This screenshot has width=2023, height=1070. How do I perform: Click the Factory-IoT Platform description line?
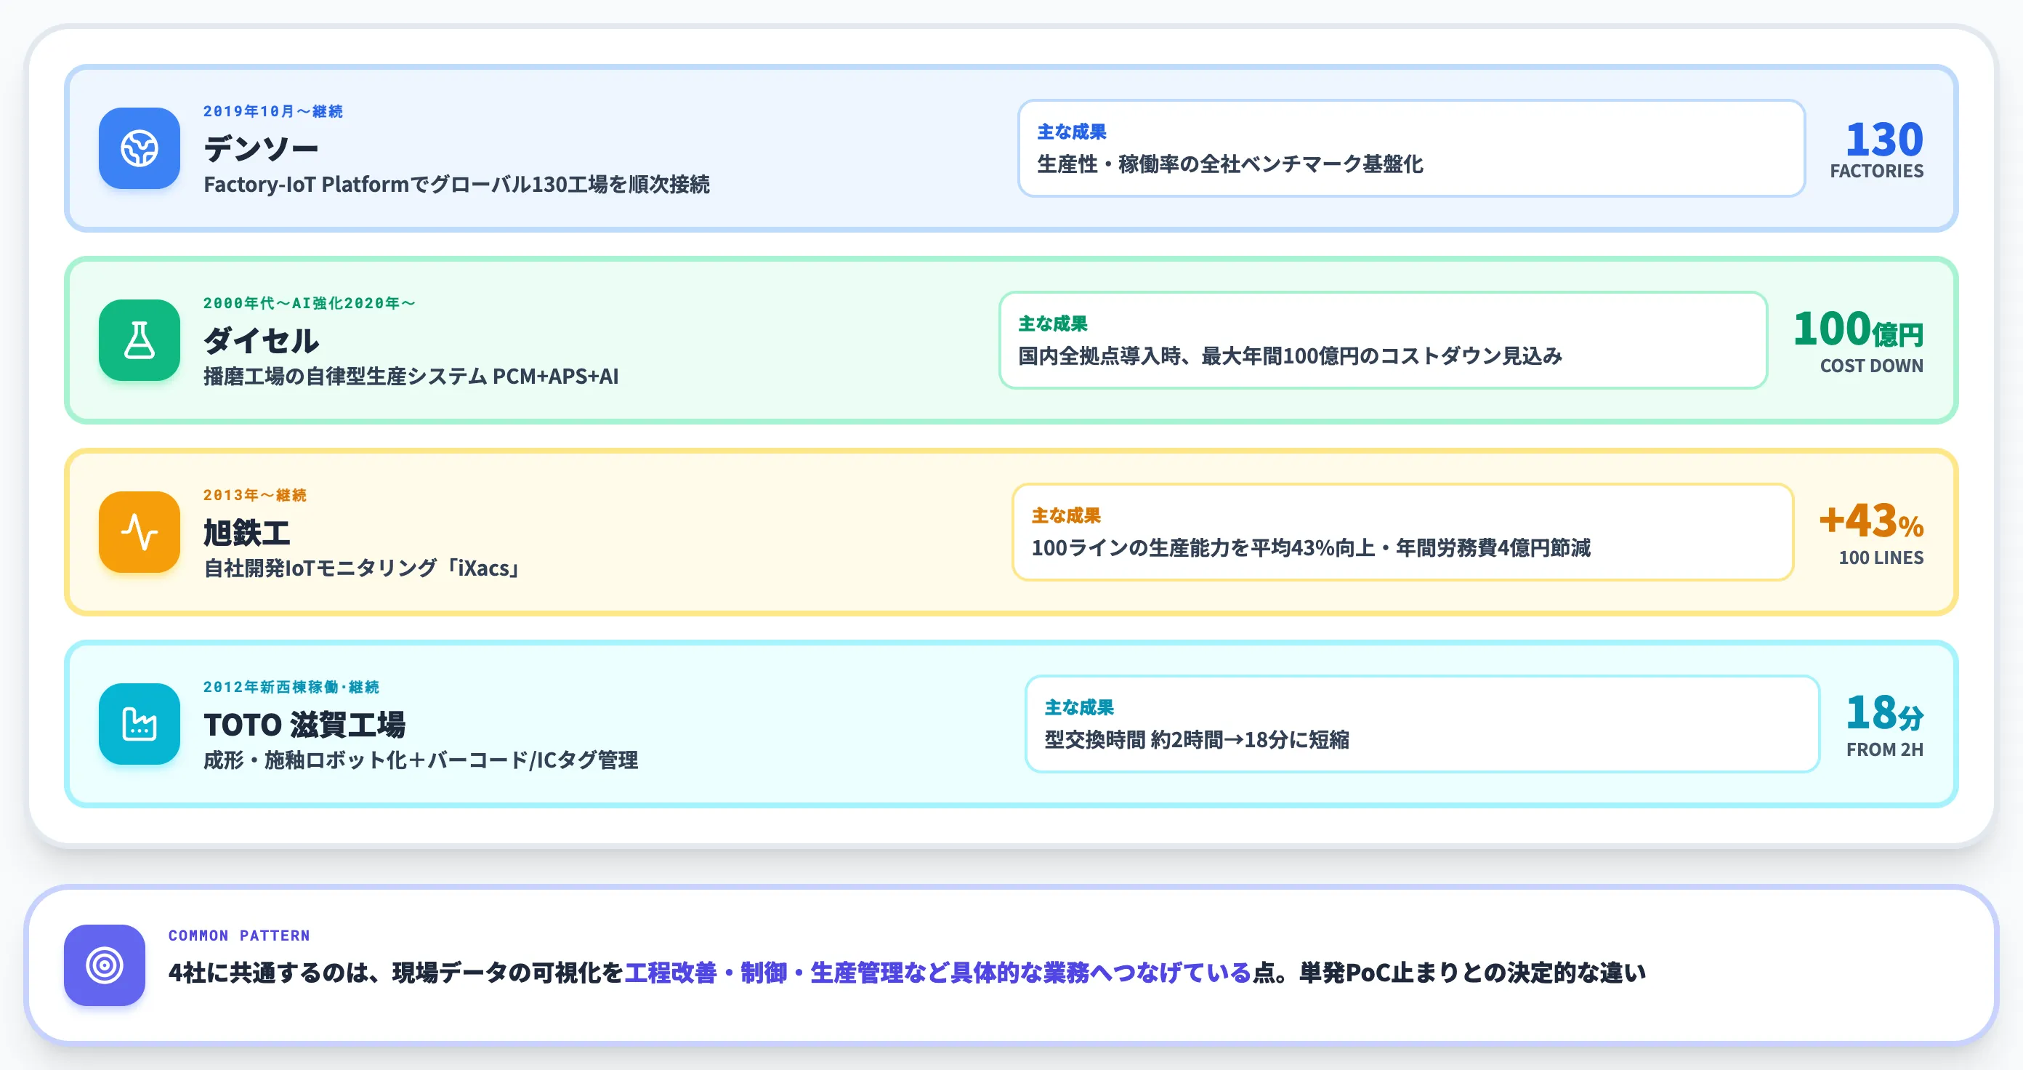point(456,184)
